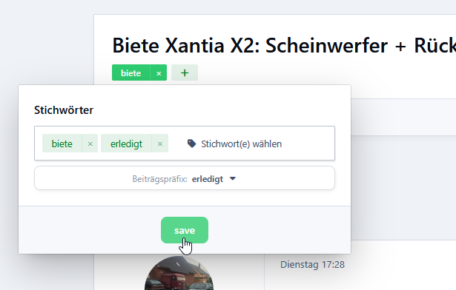Open the Beiträgspräfix dropdown

185,178
